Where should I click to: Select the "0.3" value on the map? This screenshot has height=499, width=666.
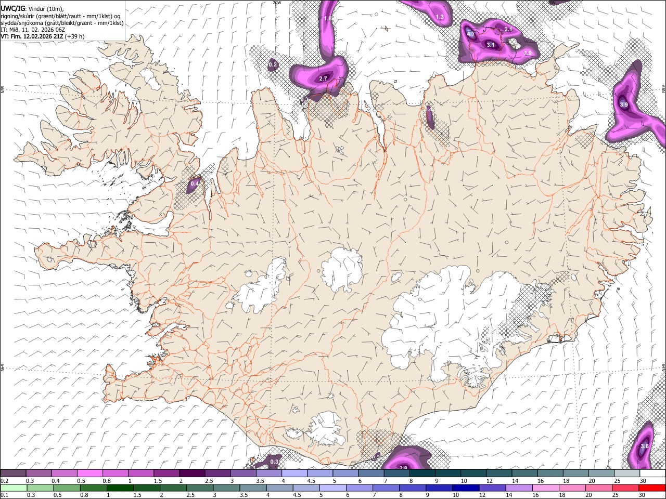coord(274,462)
